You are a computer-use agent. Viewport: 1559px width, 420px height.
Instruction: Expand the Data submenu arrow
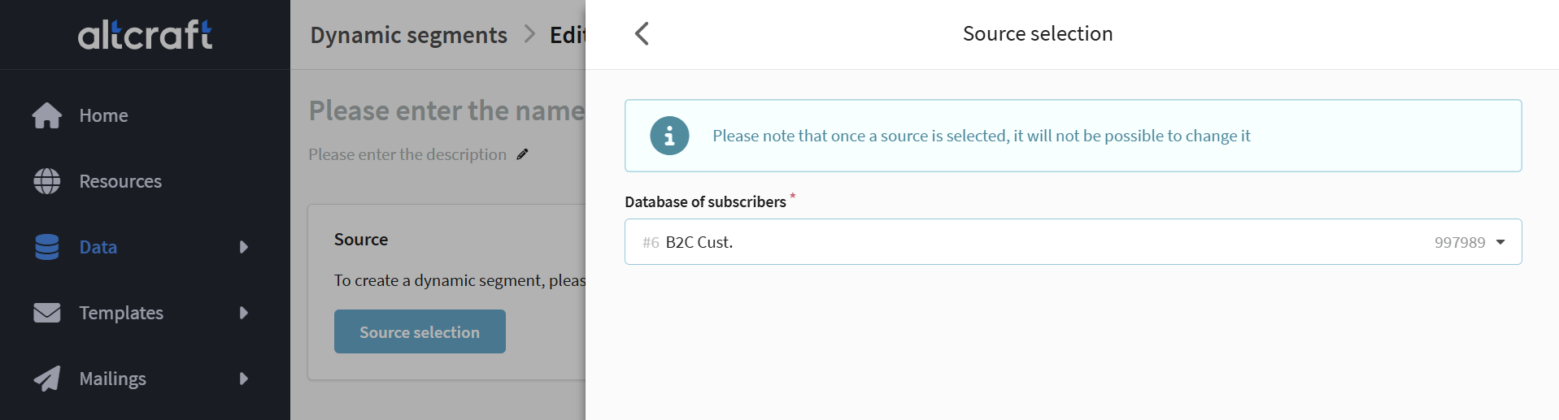(x=243, y=247)
